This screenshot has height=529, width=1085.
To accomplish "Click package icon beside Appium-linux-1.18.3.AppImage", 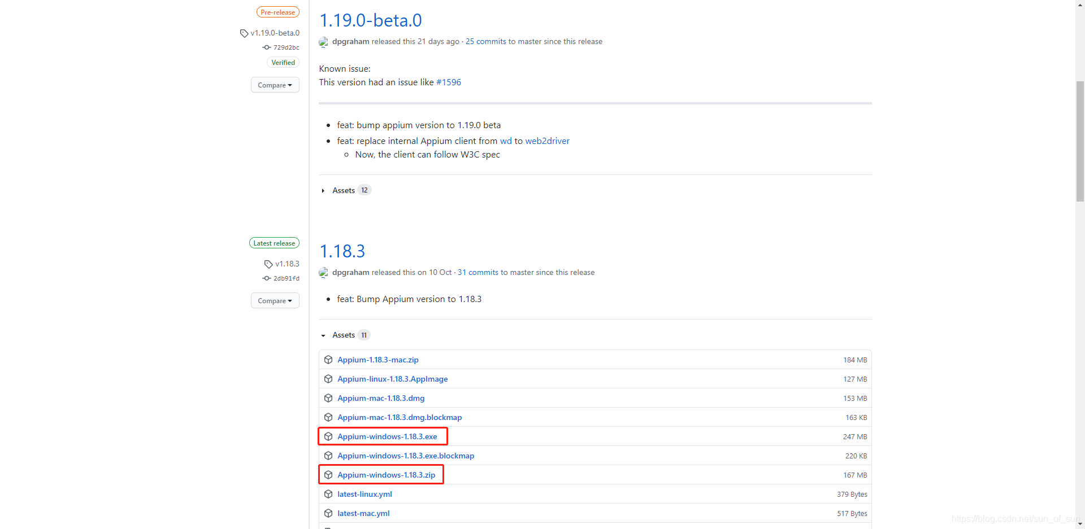I will click(x=328, y=379).
